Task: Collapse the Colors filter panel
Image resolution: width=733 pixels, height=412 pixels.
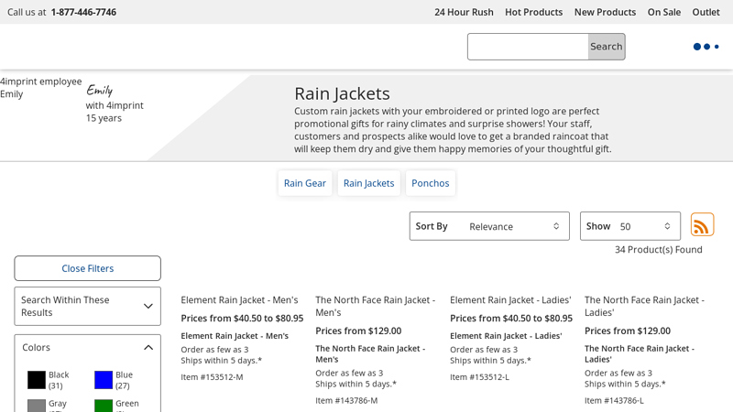Action: (x=87, y=348)
